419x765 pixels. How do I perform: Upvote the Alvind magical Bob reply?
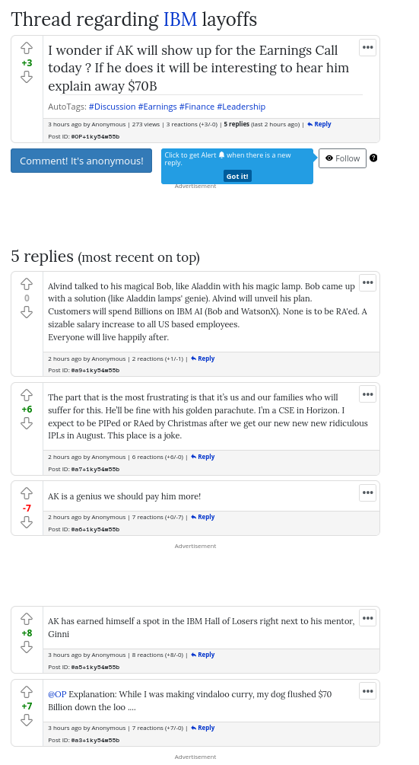point(27,283)
